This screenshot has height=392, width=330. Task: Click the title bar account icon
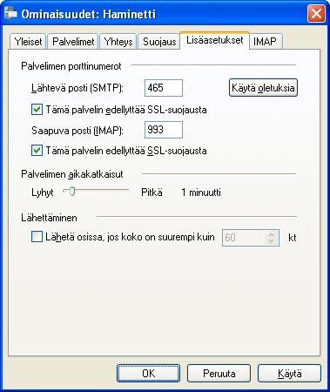click(10, 14)
